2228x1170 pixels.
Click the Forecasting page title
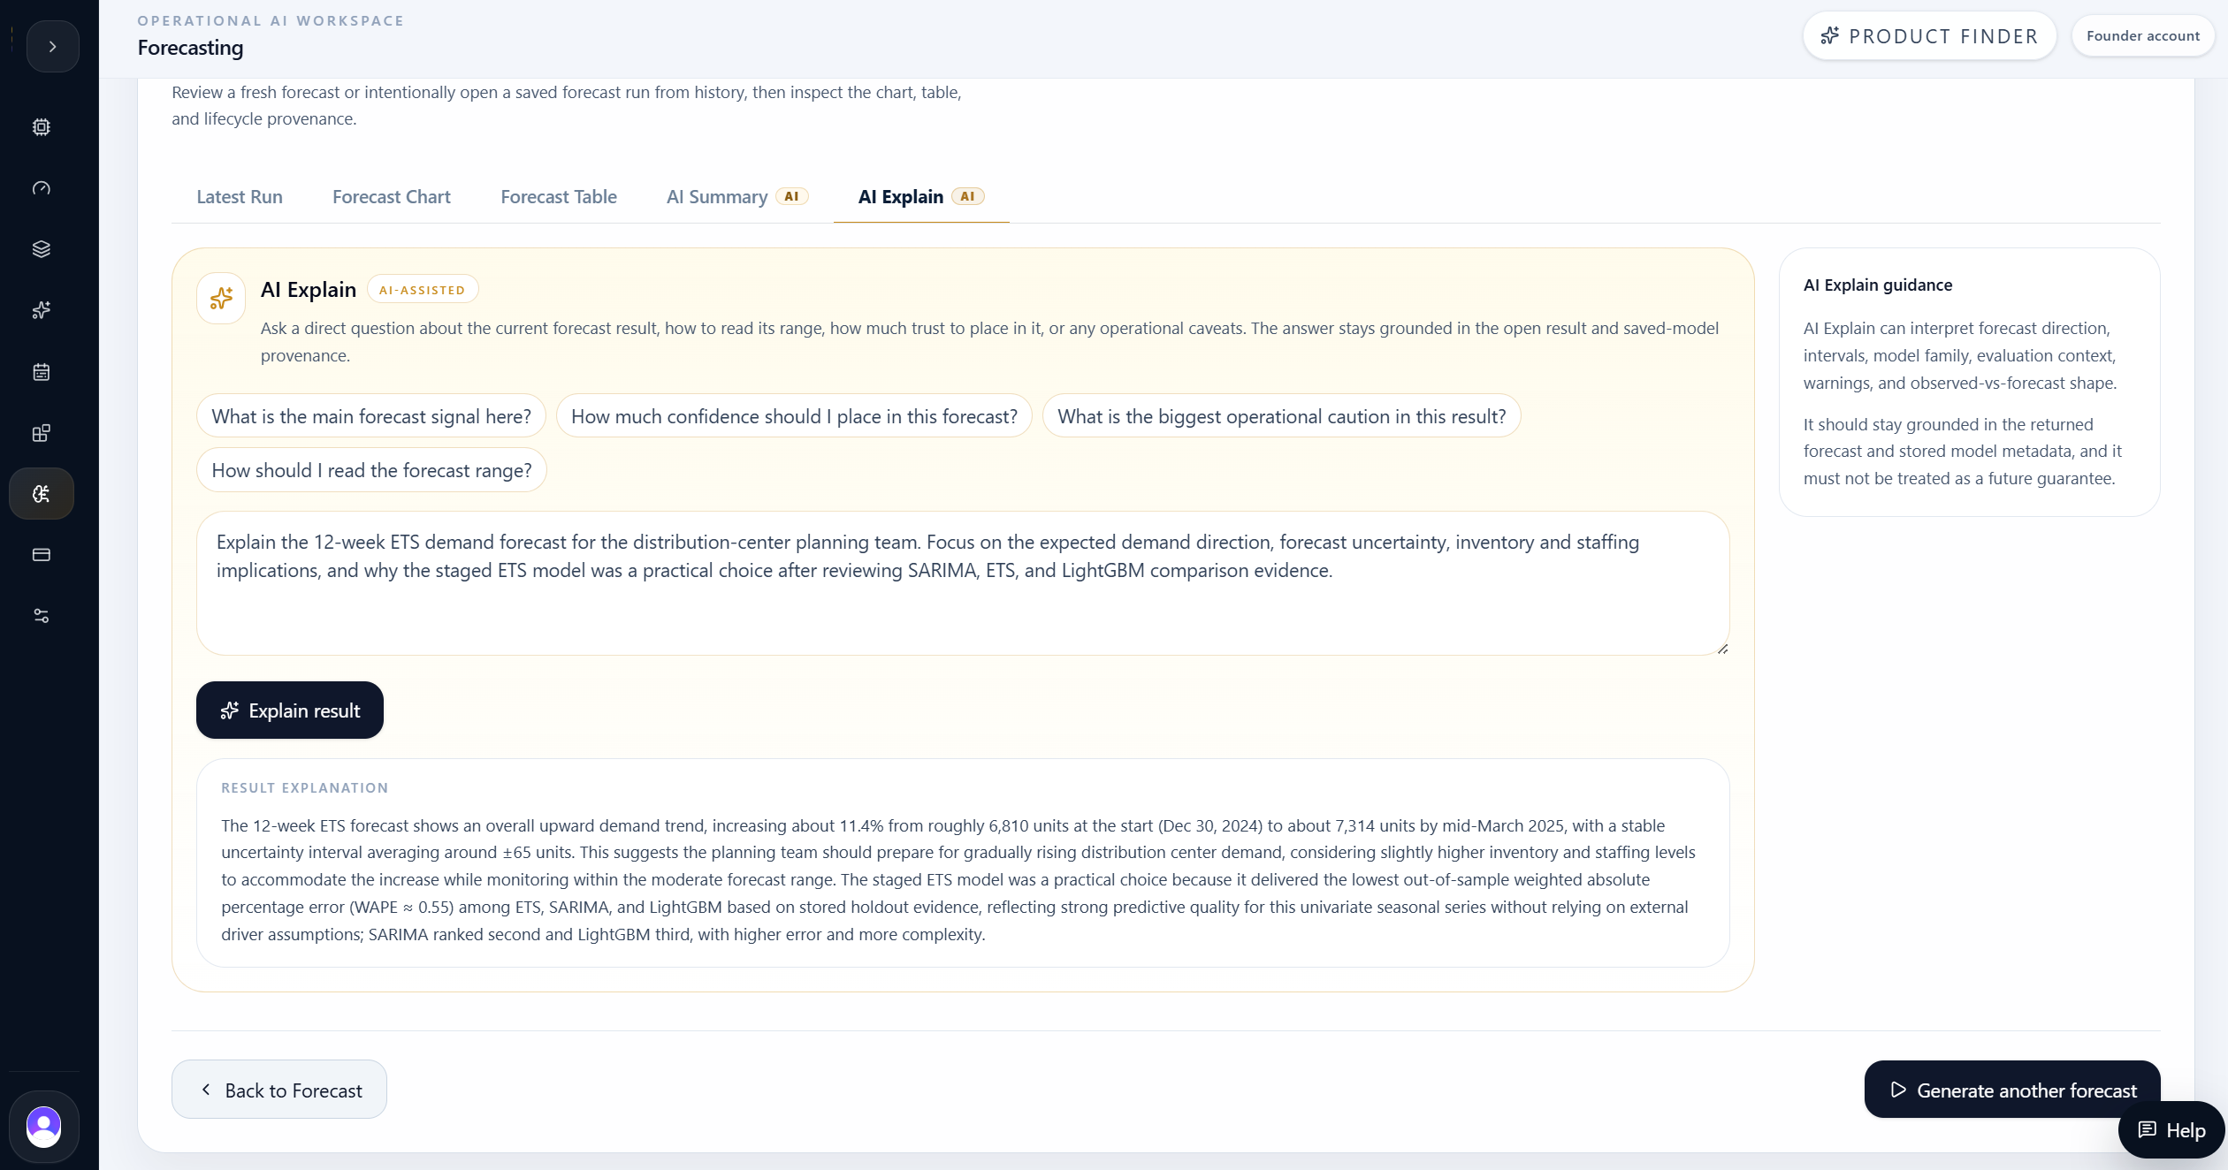190,48
